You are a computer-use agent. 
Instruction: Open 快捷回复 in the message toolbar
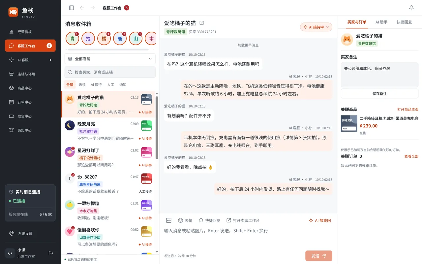point(209,220)
